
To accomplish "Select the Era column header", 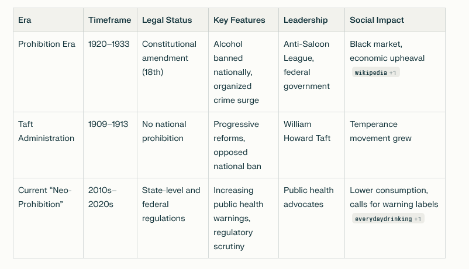I will pos(48,20).
